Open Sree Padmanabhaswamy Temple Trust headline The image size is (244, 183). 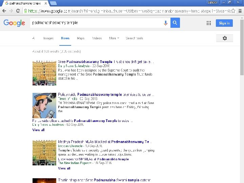pos(106,62)
